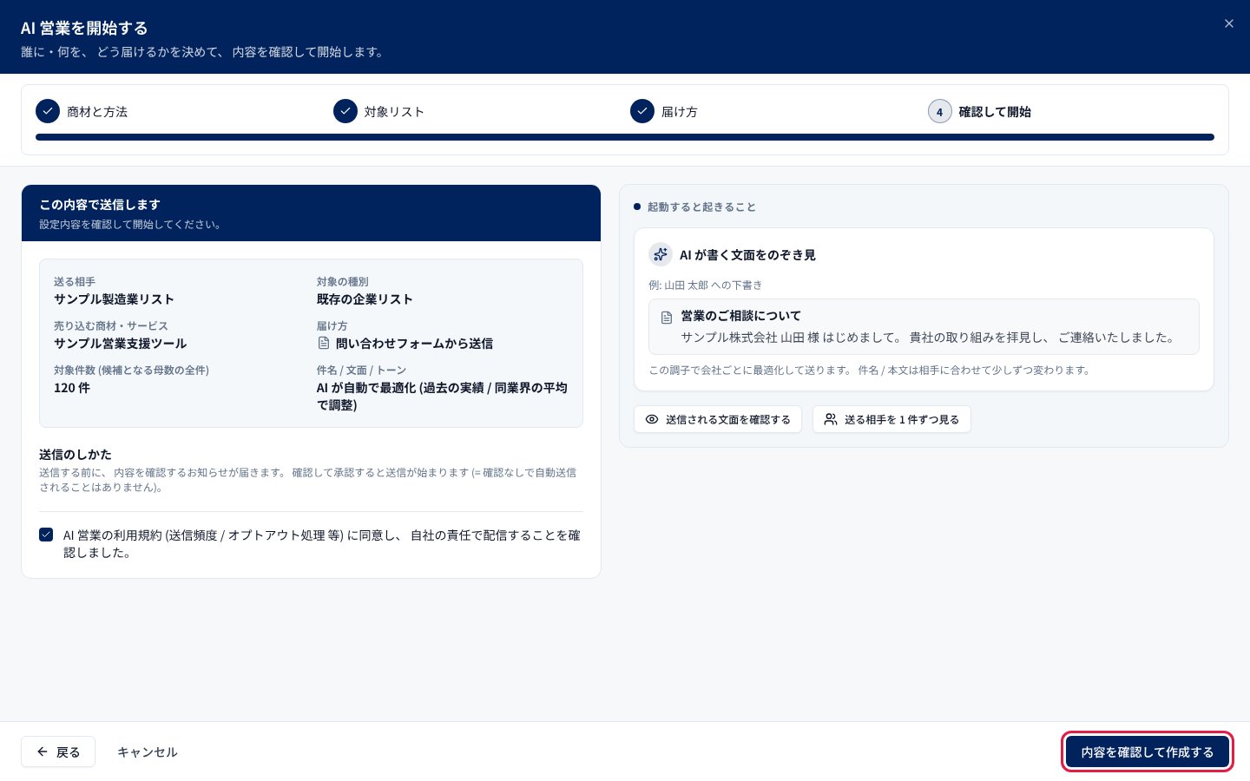Open the 営業のご相談について draft preview card

924,327
